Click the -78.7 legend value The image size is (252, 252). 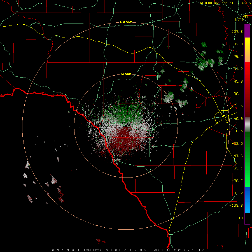(x=237, y=181)
